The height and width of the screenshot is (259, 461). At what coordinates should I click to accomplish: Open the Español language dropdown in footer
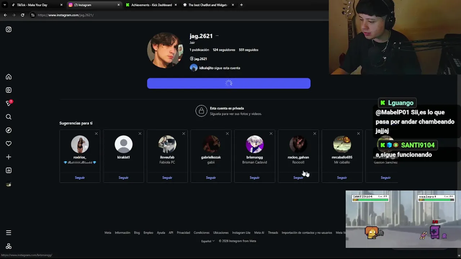pos(208,241)
